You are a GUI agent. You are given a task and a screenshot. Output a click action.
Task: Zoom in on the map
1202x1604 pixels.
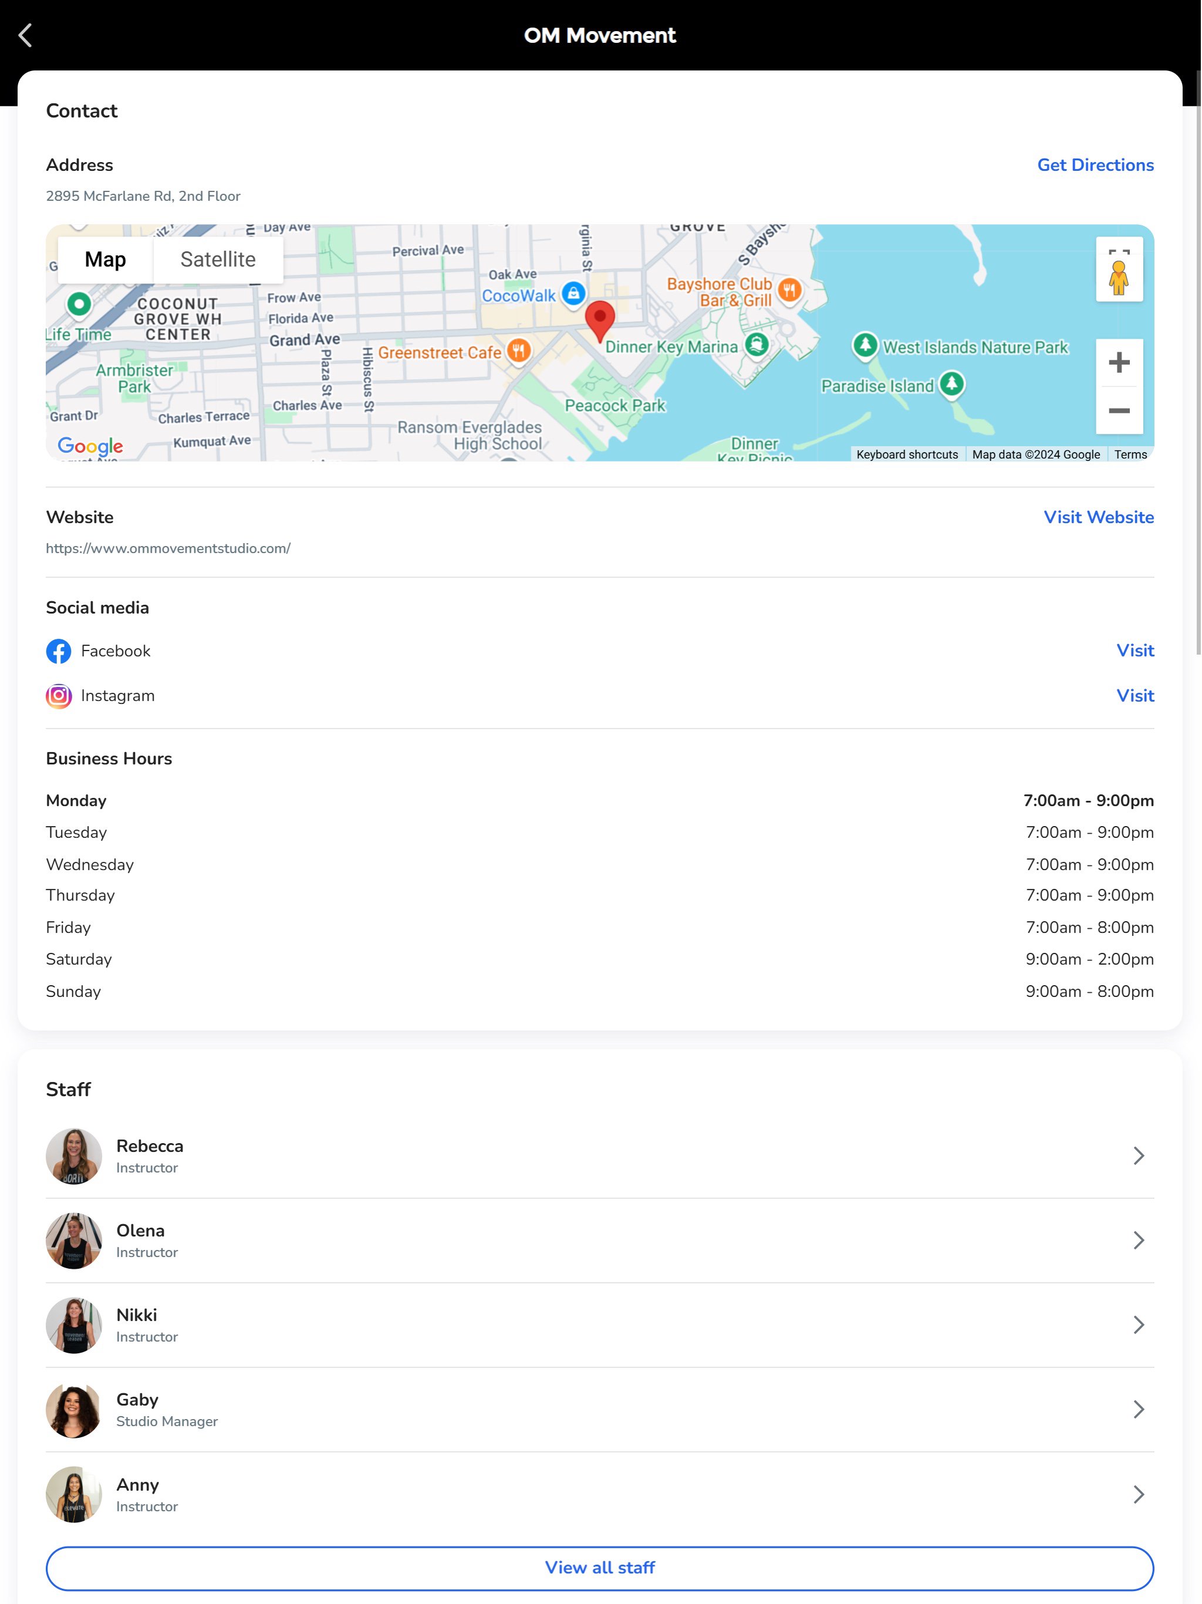click(1119, 363)
